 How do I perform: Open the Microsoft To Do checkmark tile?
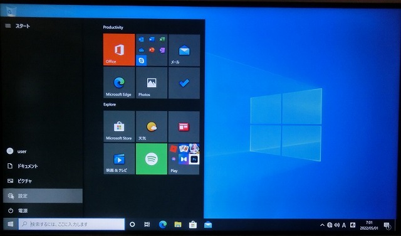pos(184,83)
